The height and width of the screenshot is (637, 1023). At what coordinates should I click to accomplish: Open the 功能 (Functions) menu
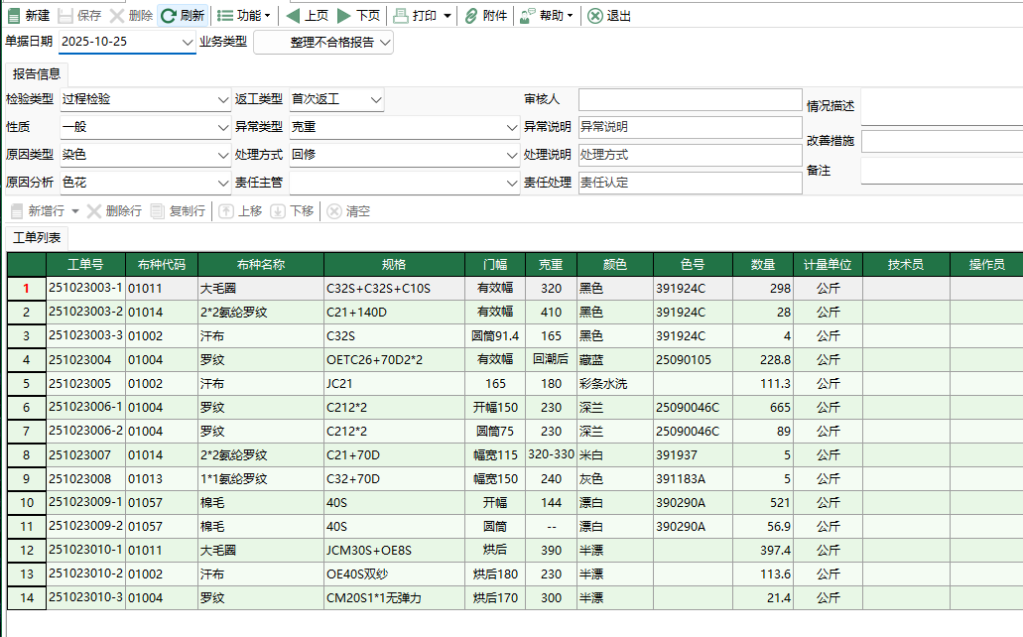[243, 15]
